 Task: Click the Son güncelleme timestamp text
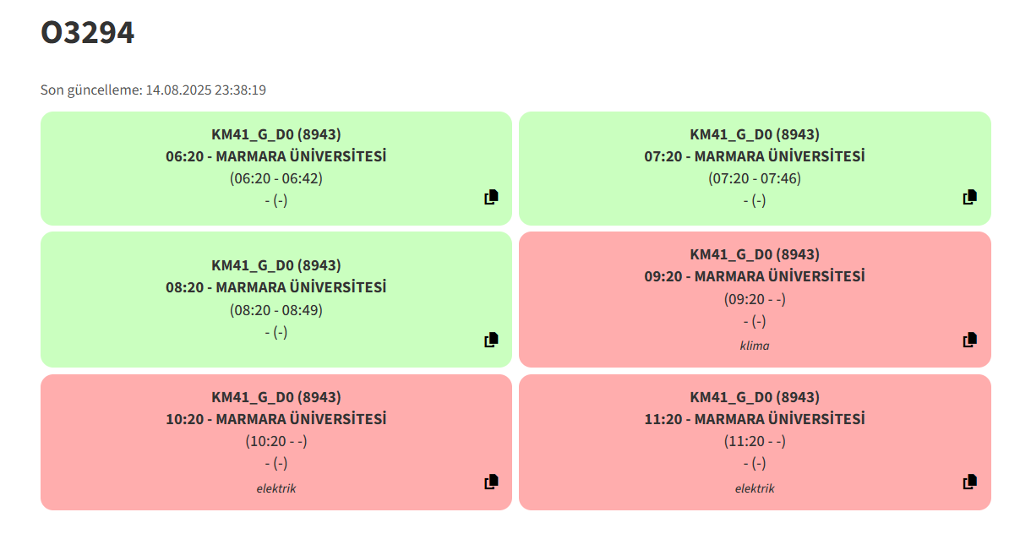[x=154, y=90]
